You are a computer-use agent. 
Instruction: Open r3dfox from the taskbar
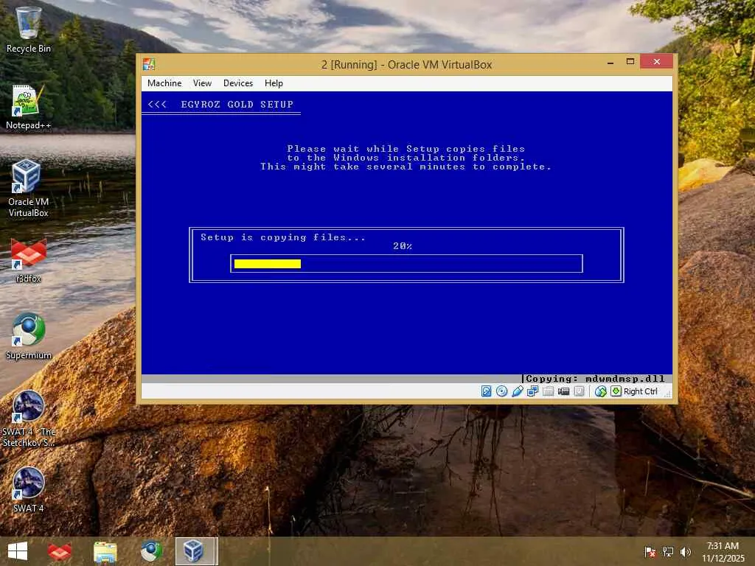[60, 551]
